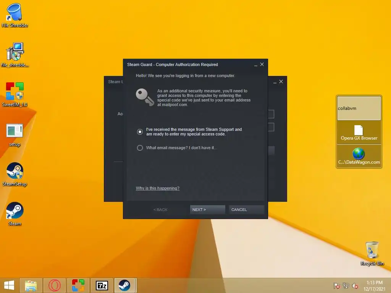Minimize the Steam Login window behind
This screenshot has height=293, width=391.
(275, 82)
